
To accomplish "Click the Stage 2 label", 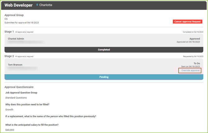I will coord(9,56).
